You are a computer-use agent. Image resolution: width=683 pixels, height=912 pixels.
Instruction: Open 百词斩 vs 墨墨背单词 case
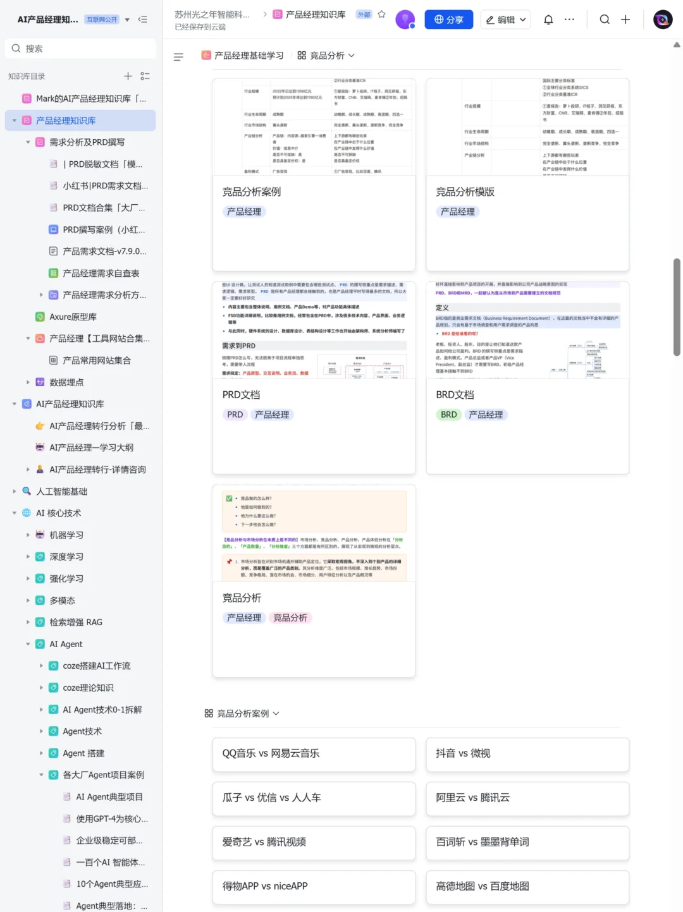527,842
